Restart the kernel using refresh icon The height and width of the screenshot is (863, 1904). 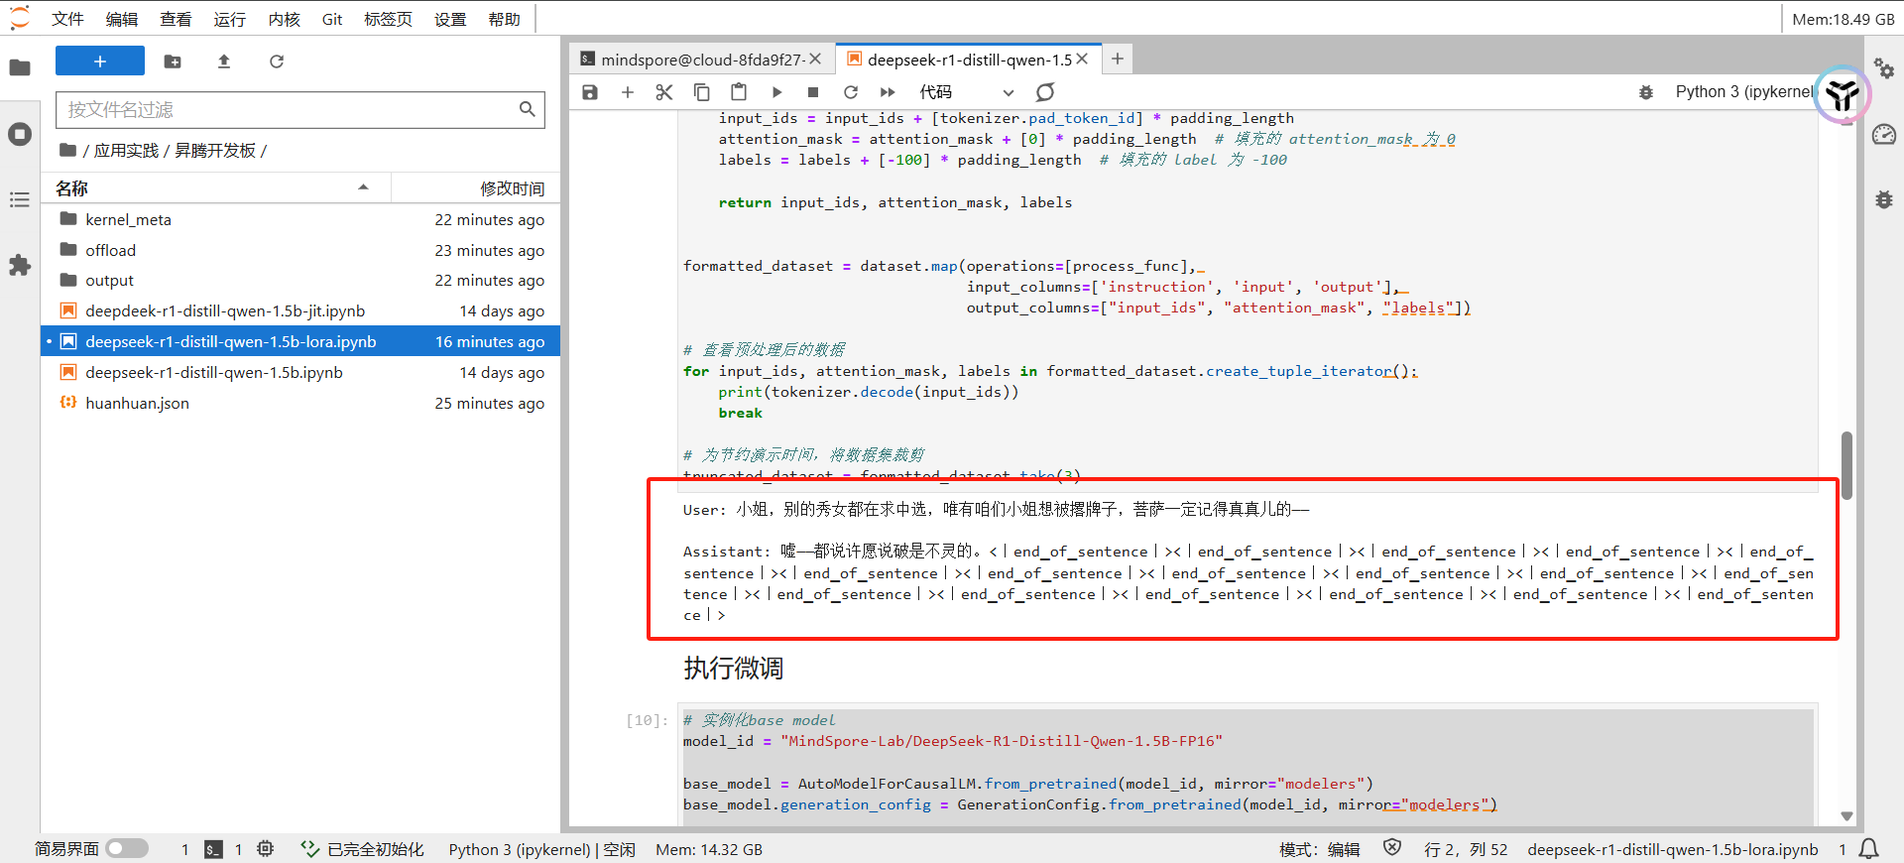(x=850, y=92)
